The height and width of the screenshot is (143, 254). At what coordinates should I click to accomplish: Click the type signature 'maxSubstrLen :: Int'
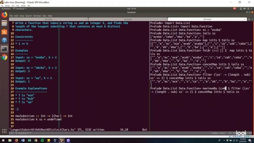pyautogui.click(x=31, y=116)
